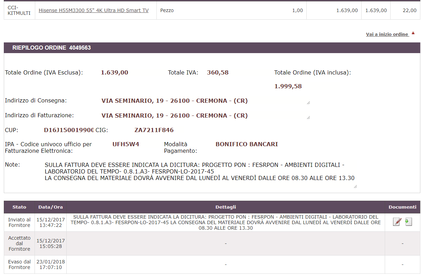Focus the CUP code field

point(68,130)
